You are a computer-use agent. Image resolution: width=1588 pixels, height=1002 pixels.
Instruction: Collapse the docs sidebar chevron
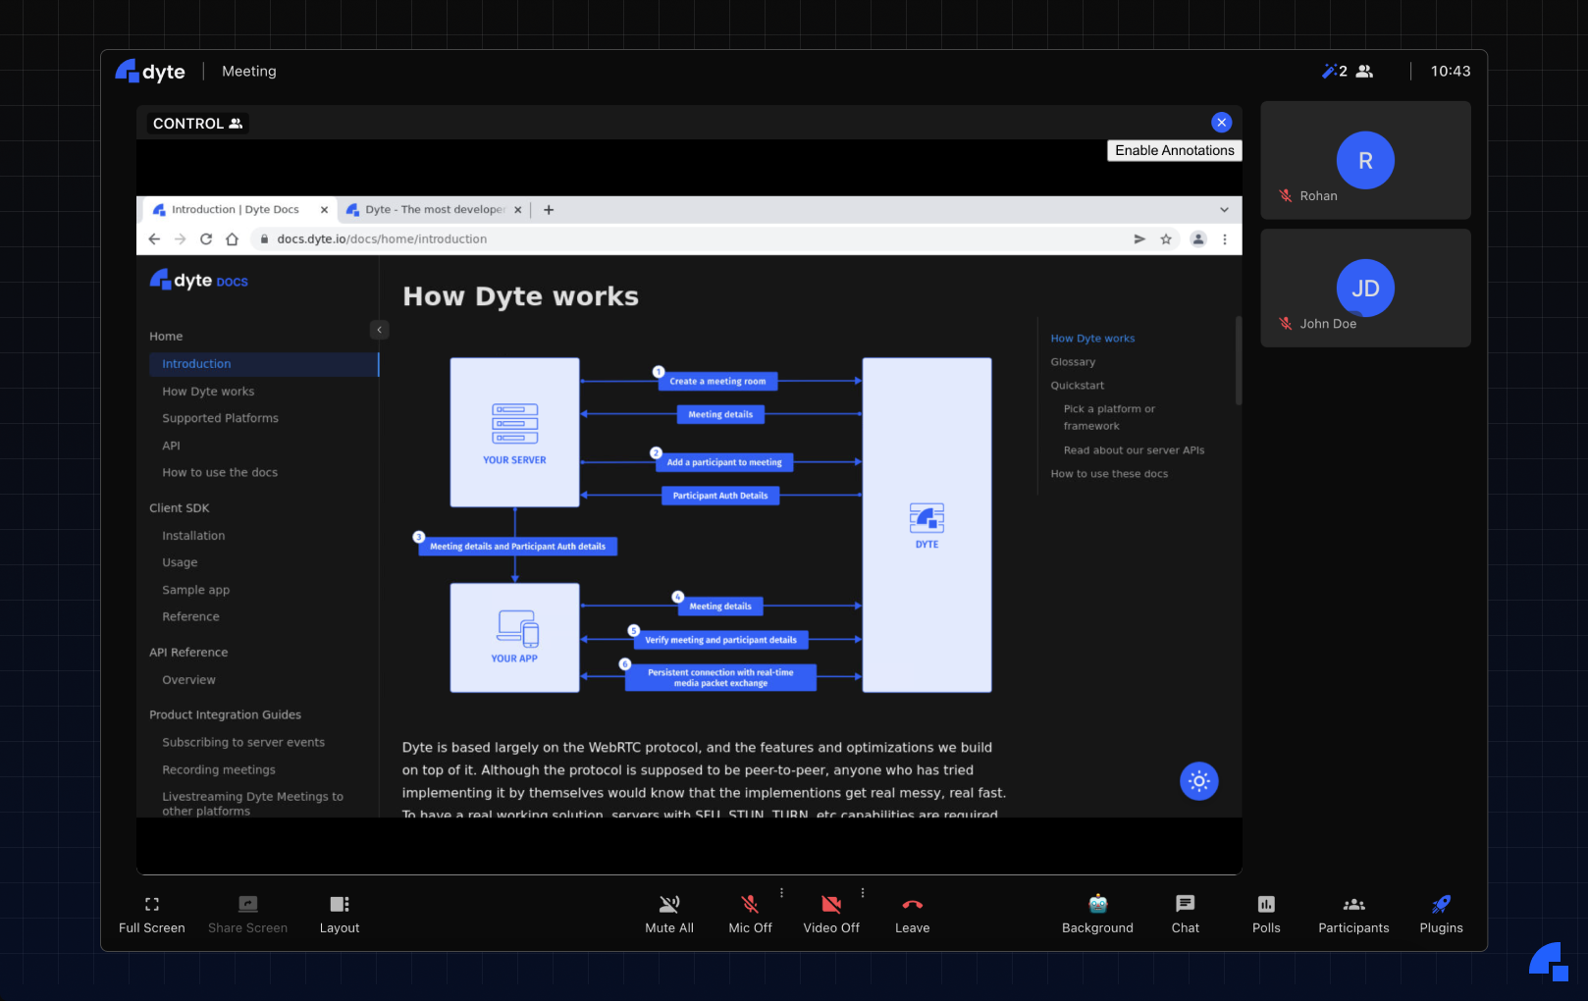pyautogui.click(x=380, y=330)
